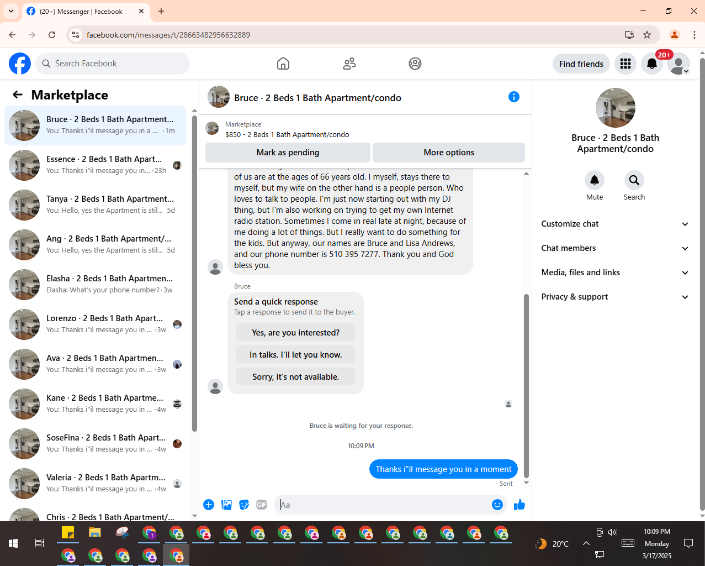Open Task View on the taskbar
Image resolution: width=705 pixels, height=566 pixels.
[40, 543]
